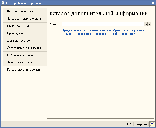The height and width of the screenshot is (128, 156).
Task: Show the Запрет изменения данных tab
Action: pos(25,48)
